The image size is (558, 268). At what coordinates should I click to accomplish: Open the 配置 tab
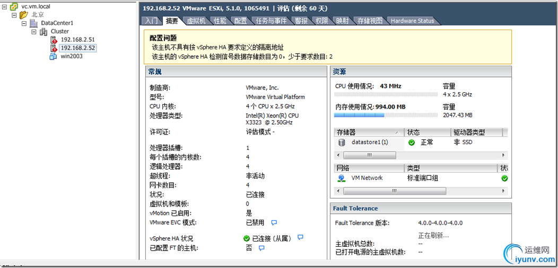tap(241, 21)
